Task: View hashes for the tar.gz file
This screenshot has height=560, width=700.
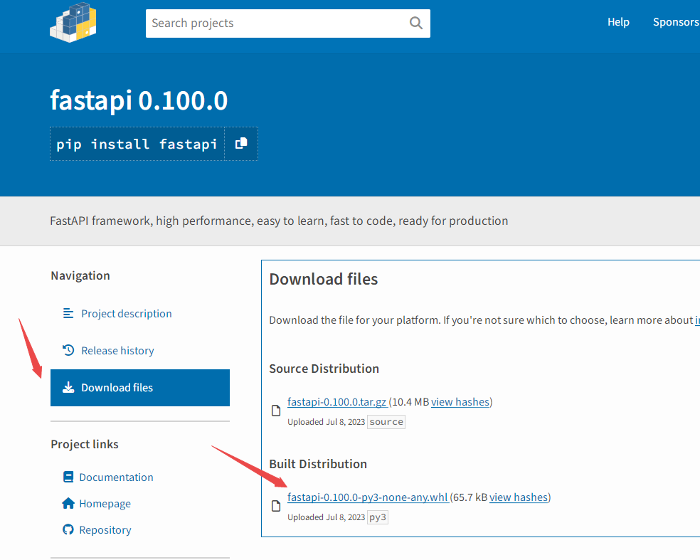Action: 460,402
